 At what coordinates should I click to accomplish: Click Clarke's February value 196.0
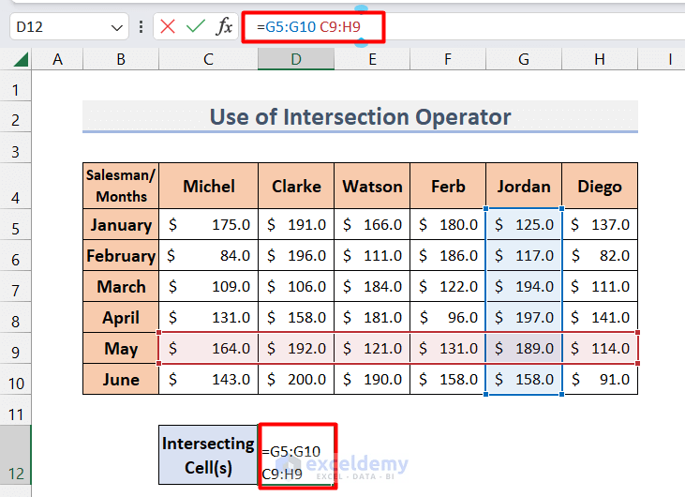296,256
